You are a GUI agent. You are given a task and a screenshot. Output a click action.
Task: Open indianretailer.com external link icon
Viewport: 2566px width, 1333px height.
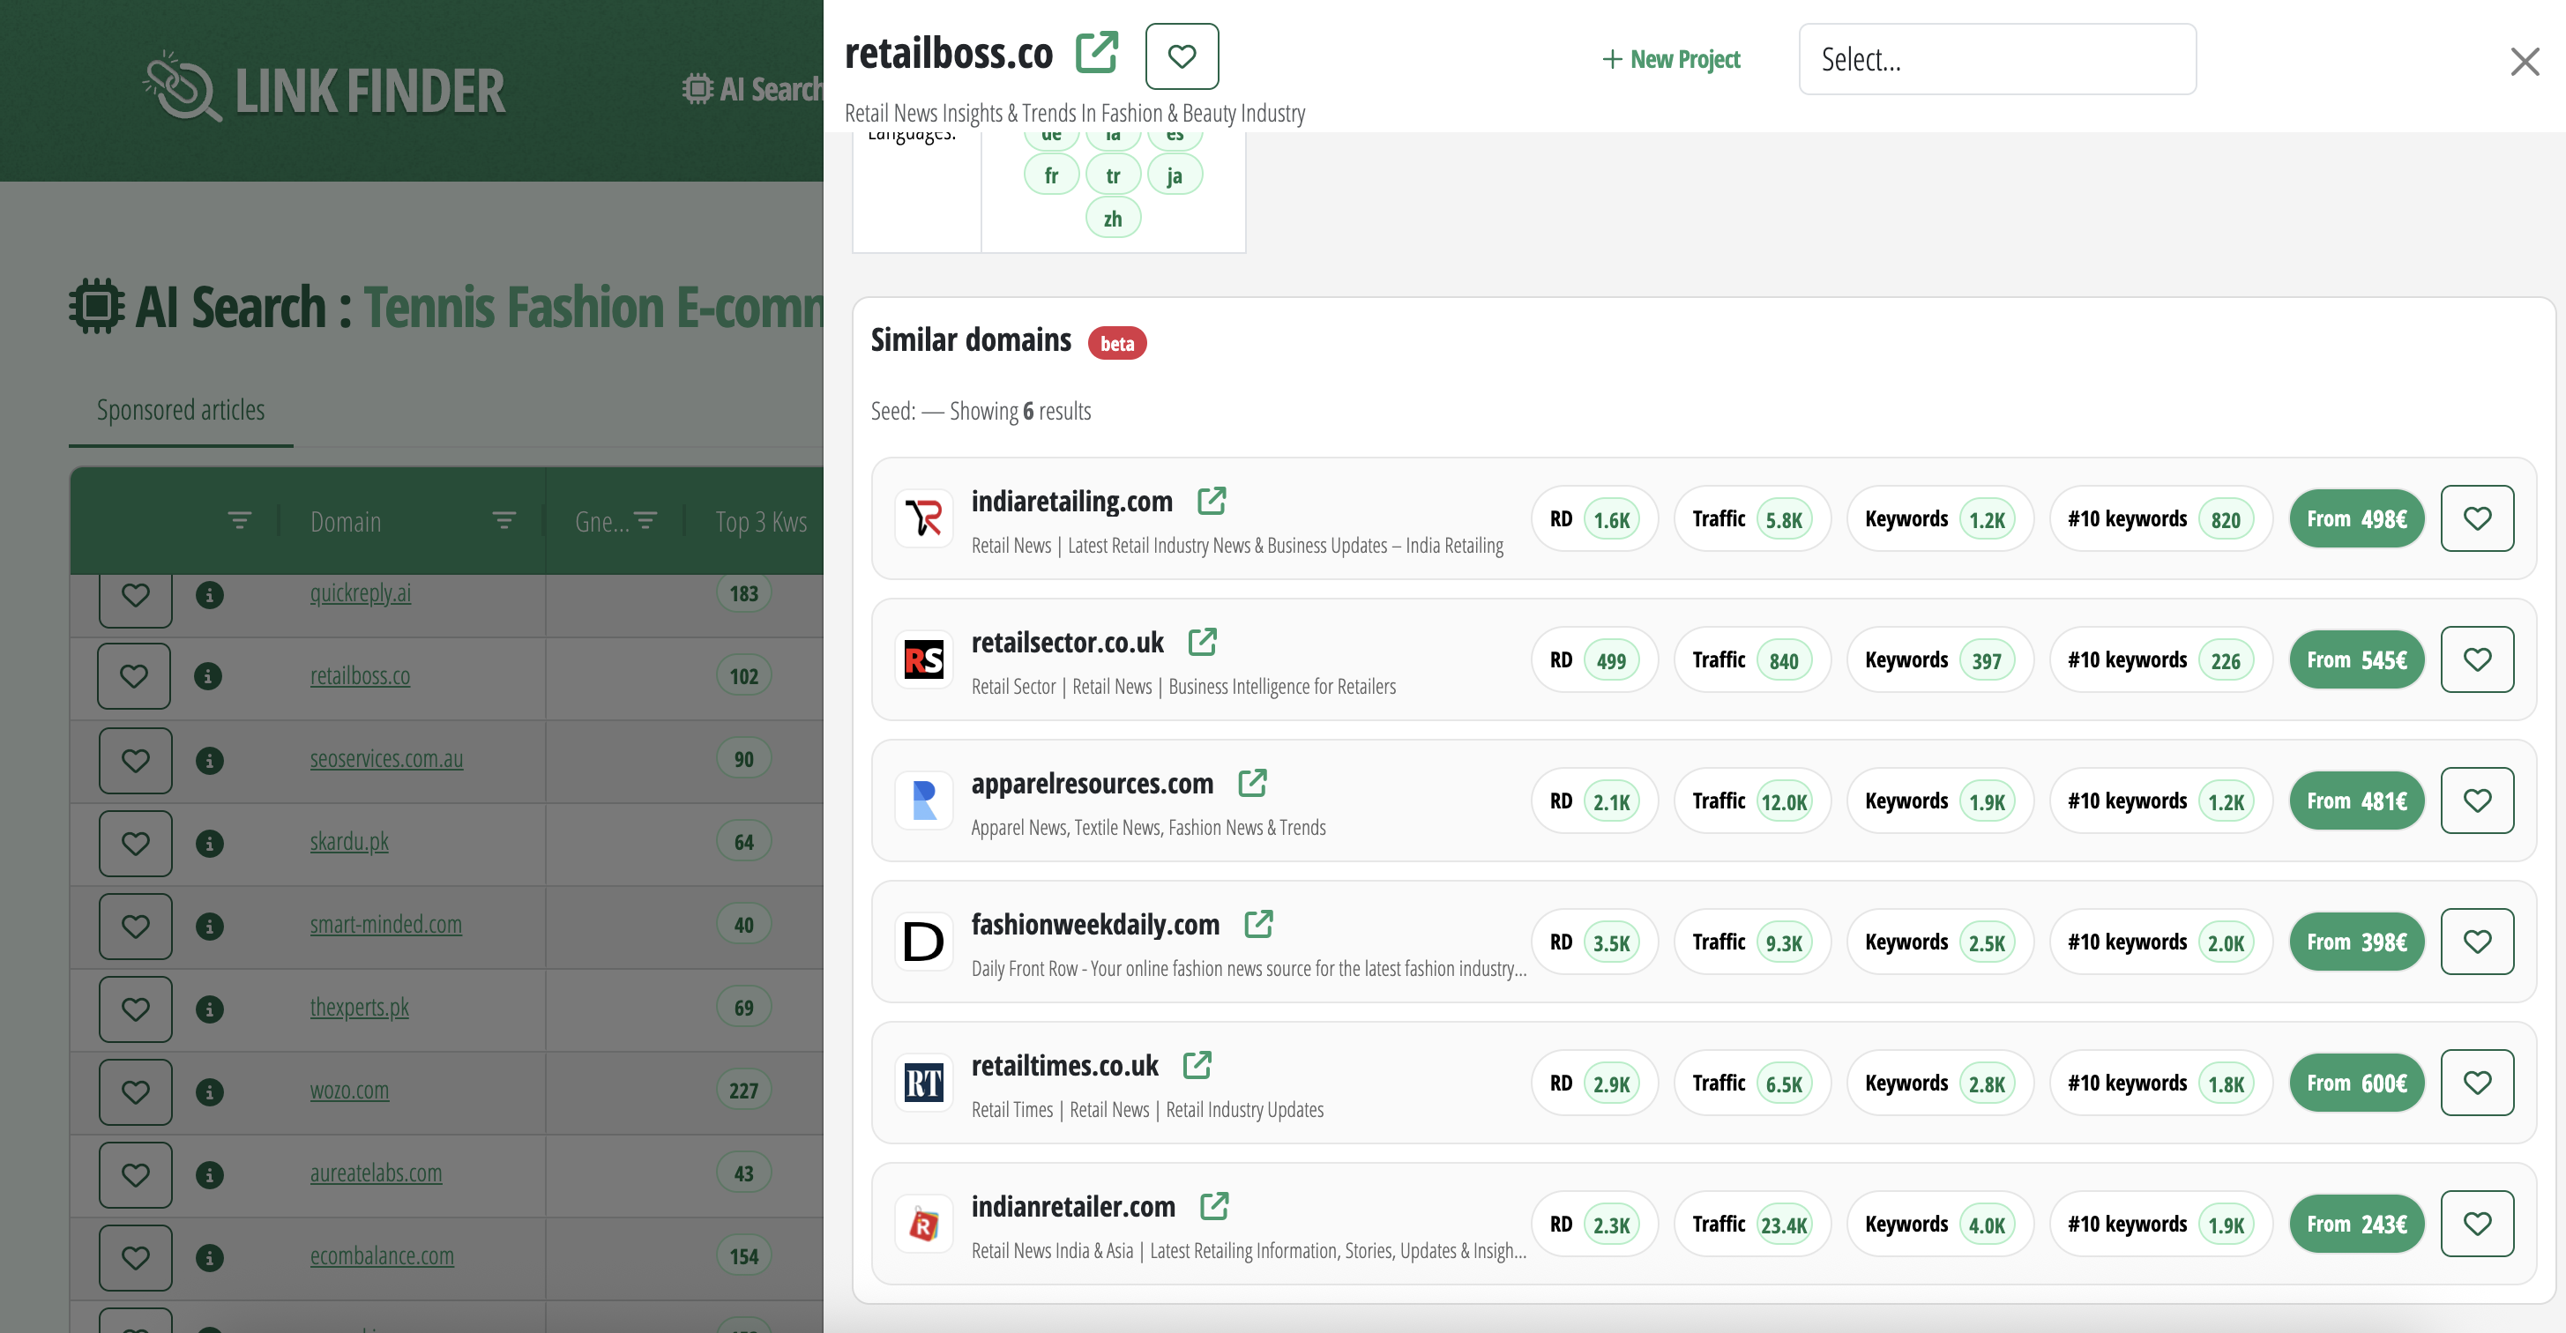tap(1214, 1206)
